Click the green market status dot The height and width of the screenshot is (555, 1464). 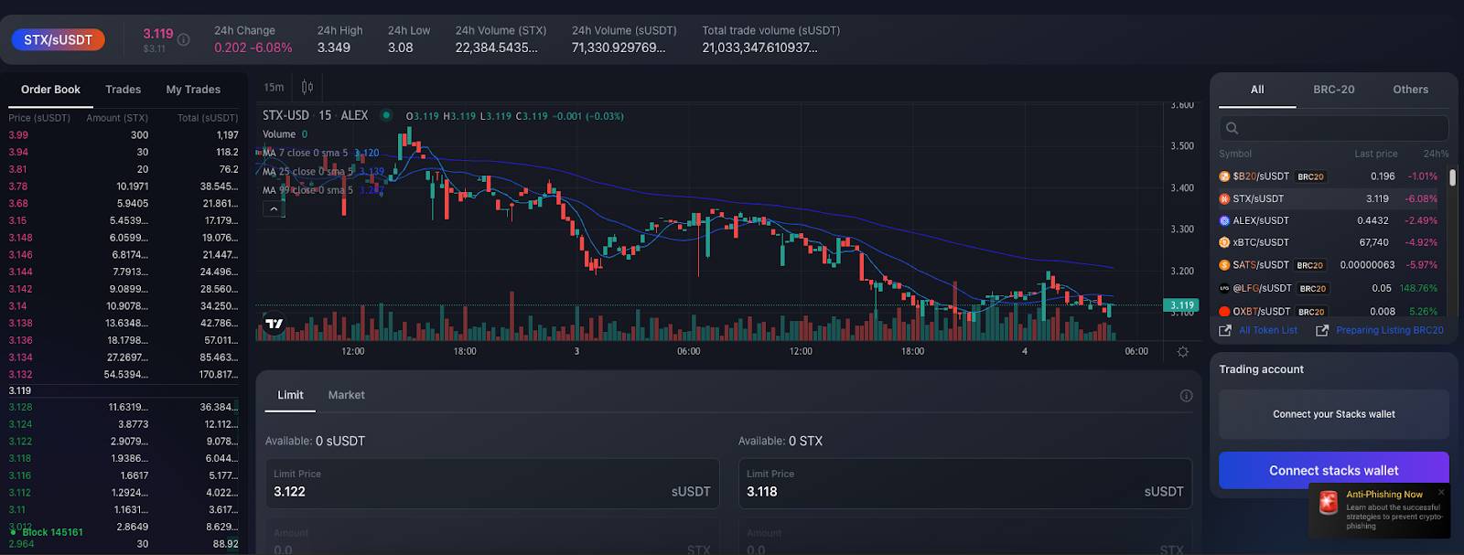click(x=386, y=115)
